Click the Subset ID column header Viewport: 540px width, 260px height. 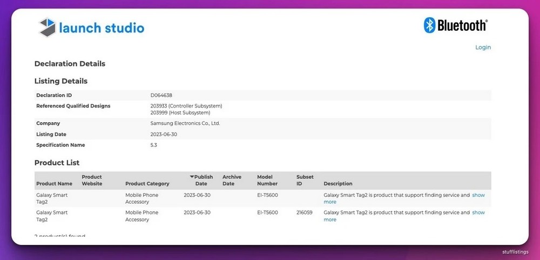pos(305,180)
